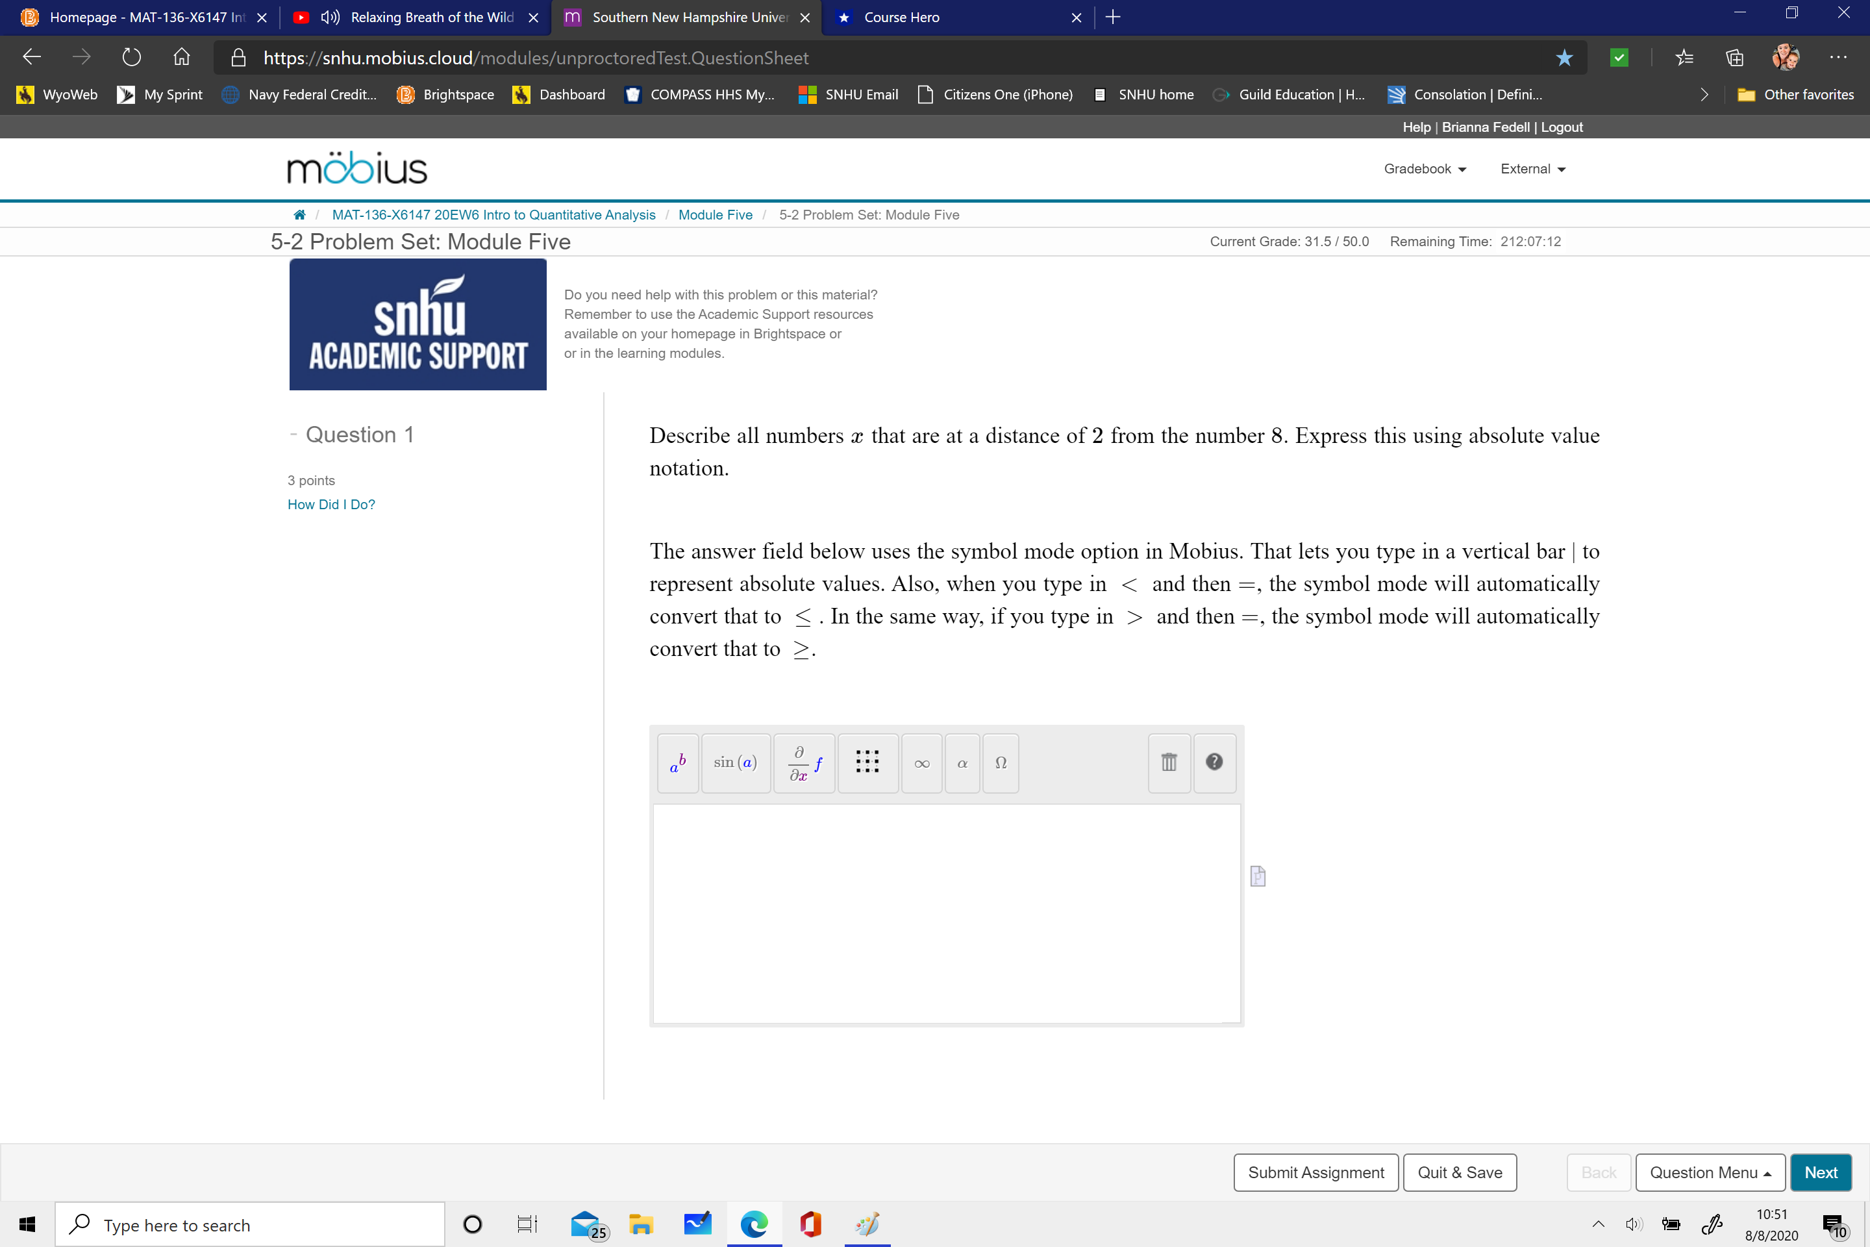Open help for the equation editor
Screen dimensions: 1870x1247
(1214, 762)
